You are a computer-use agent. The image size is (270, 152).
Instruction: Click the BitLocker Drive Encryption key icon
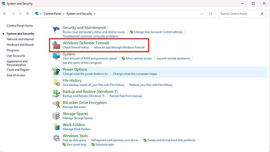[56, 105]
